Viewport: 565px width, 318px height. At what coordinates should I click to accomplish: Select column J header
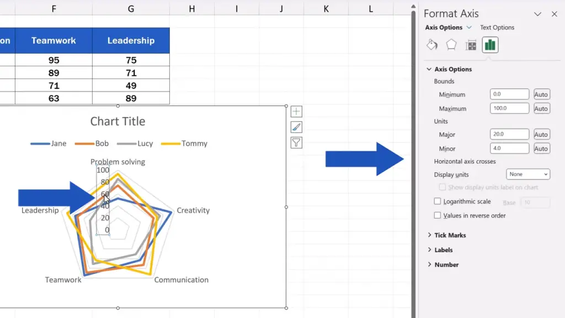tap(281, 9)
